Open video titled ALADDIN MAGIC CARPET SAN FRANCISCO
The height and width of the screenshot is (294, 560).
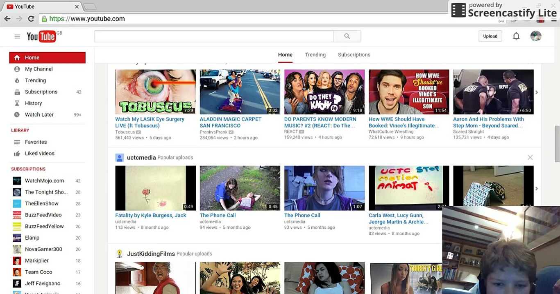[230, 122]
